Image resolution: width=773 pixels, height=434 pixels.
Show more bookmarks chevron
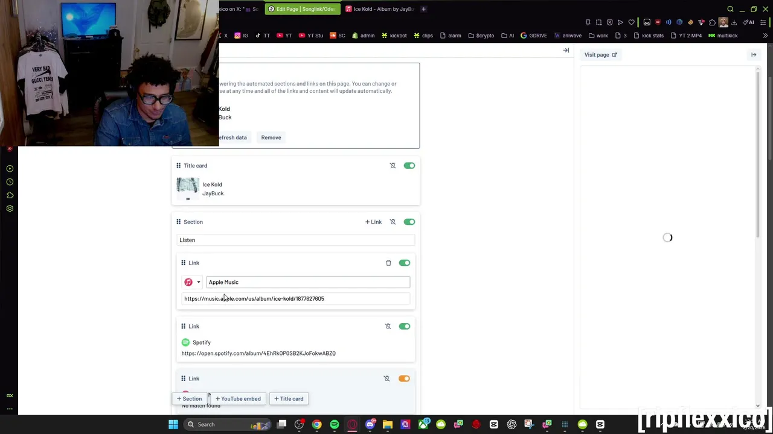(765, 36)
